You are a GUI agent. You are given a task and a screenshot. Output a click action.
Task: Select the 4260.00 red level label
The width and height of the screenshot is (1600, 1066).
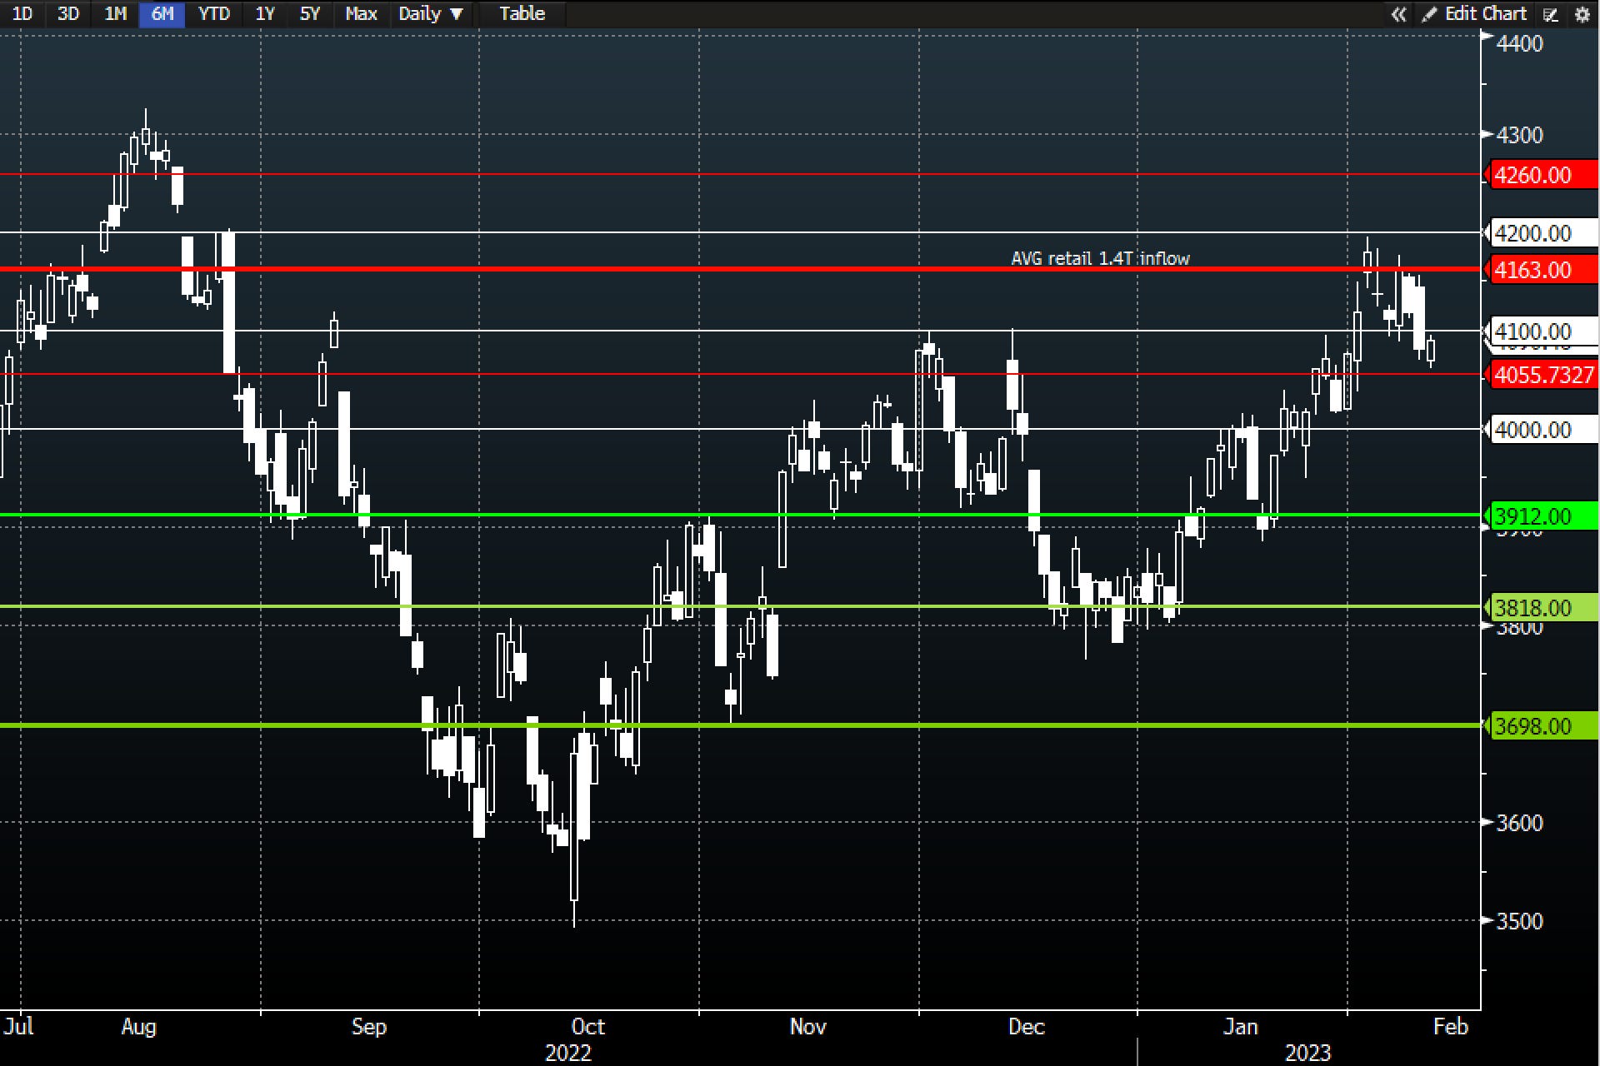click(x=1543, y=175)
